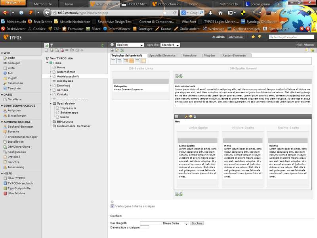Viewport: 317px width, 238px height.
Task: Open the 'Diese Seite' search scope dropdown
Action: pyautogui.click(x=175, y=224)
